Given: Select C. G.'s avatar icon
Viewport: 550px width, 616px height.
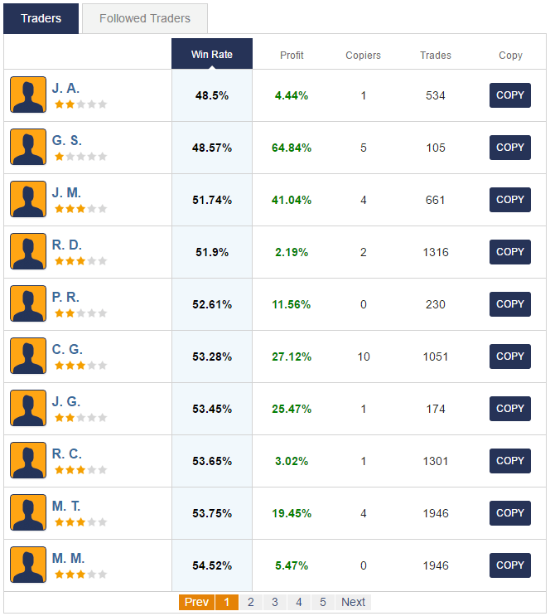Looking at the screenshot, I should (x=28, y=356).
